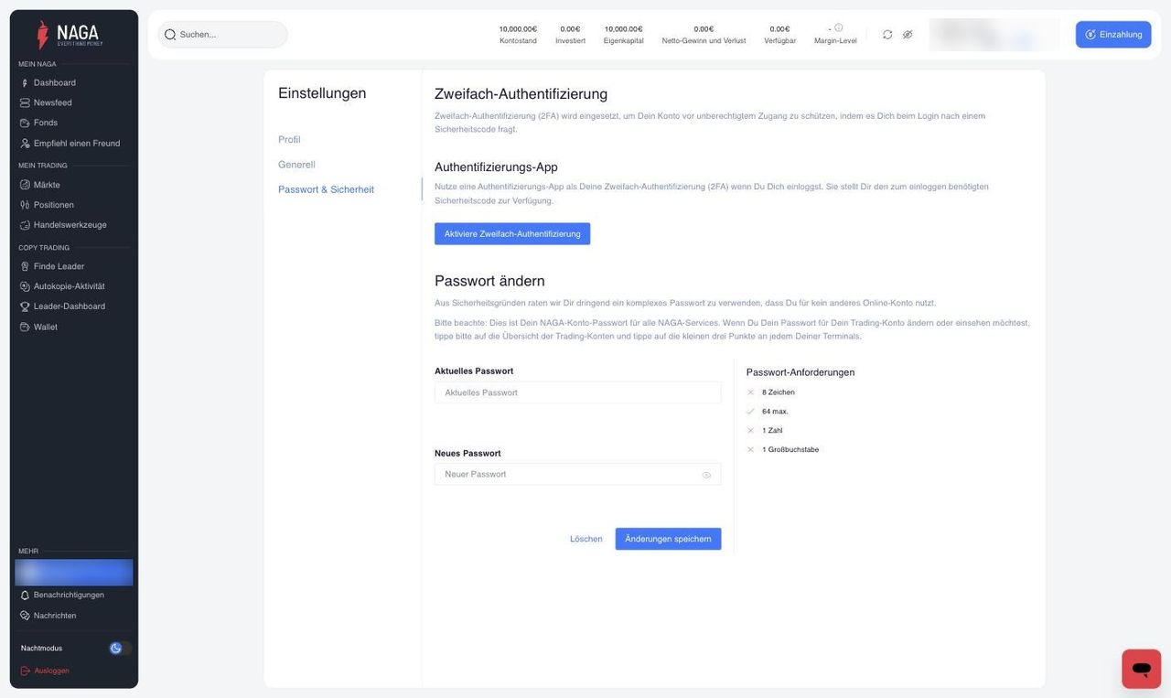1171x698 pixels.
Task: Open the Generell settings tab
Action: [296, 165]
